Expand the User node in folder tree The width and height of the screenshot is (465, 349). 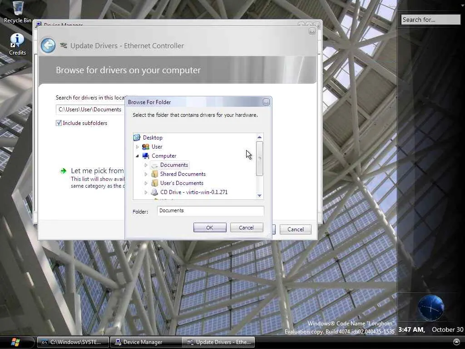coord(137,147)
